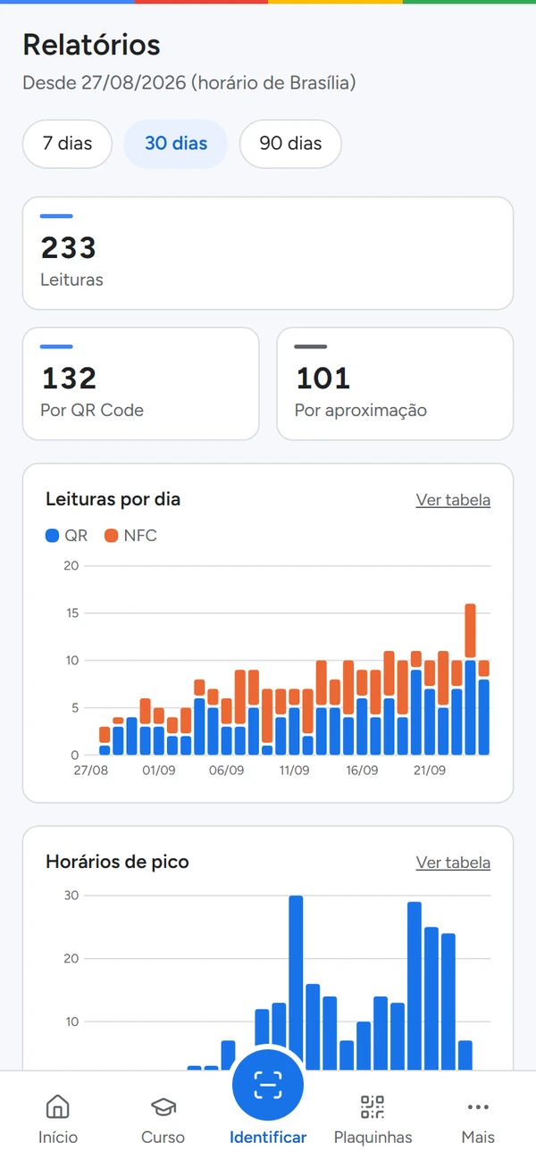
Task: Select the 30 dias filter
Action: [176, 144]
